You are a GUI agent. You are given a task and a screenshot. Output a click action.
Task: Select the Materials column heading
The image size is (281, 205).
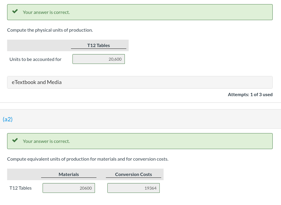(x=69, y=174)
